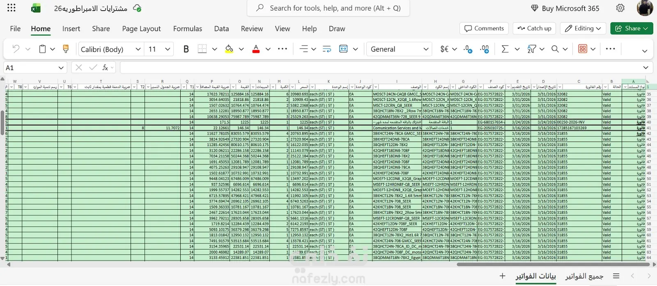The image size is (657, 286).
Task: Add a new sheet with plus icon
Action: pos(502,276)
